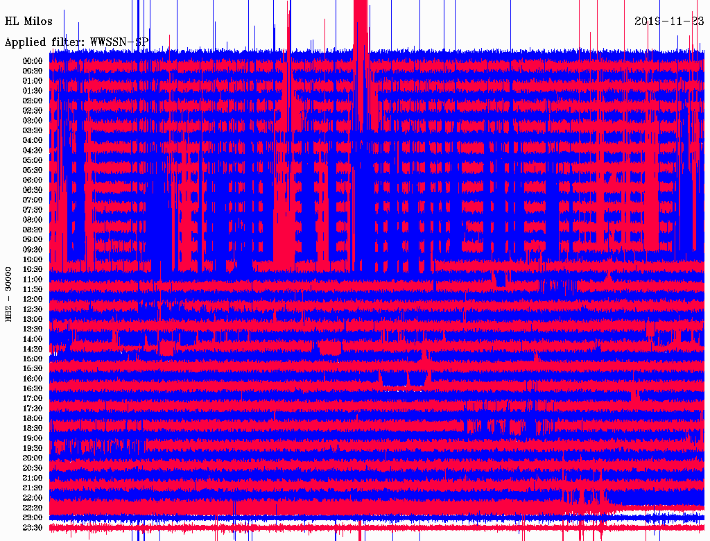
Task: Click the 03:30 time label
Action: coord(33,130)
